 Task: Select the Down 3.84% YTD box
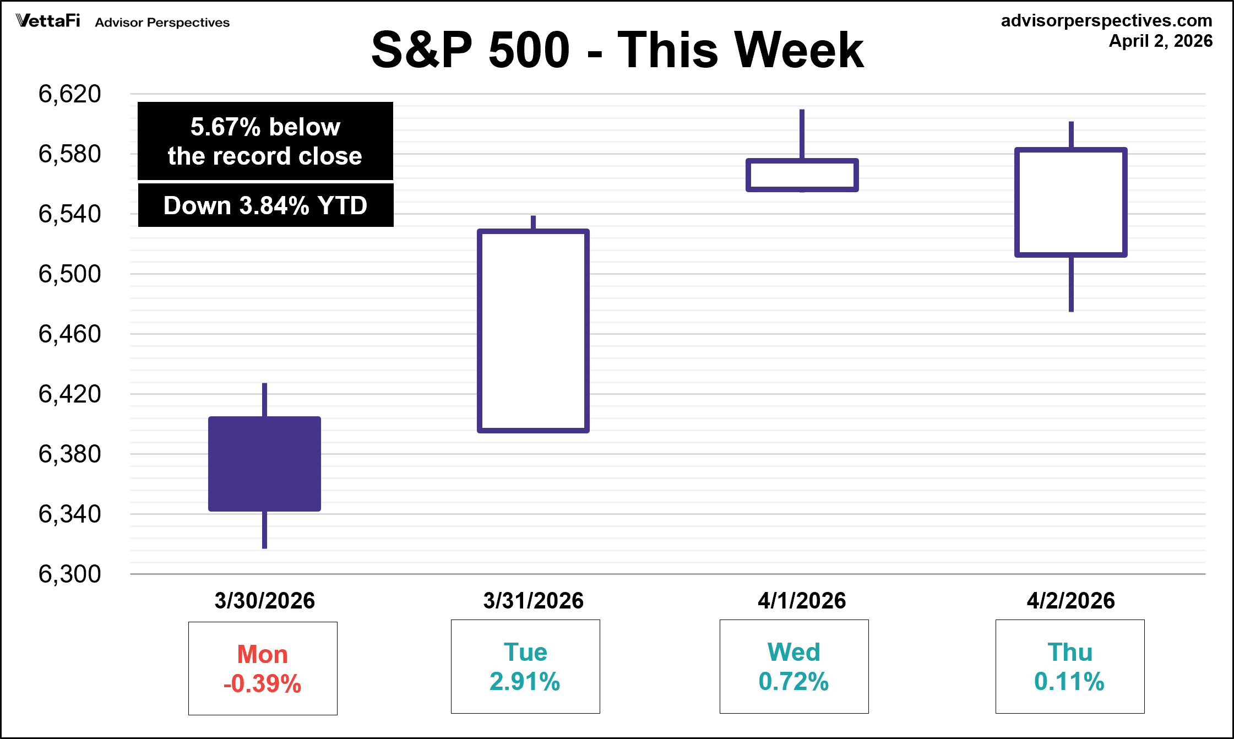point(265,205)
